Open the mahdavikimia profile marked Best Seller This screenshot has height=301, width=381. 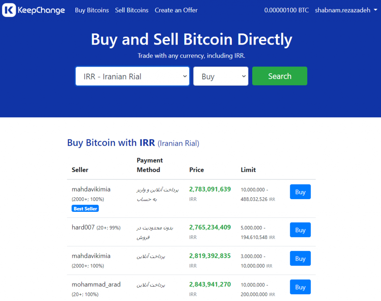91,189
